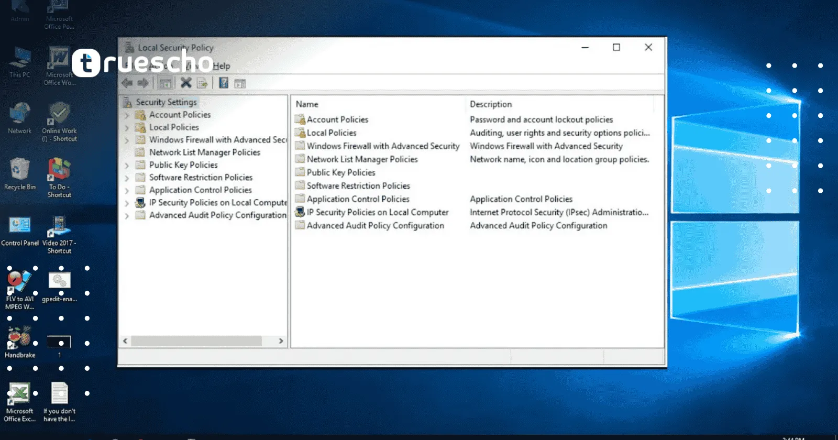The height and width of the screenshot is (440, 838).
Task: Click the Forward arrow in the toolbar
Action: coord(143,83)
